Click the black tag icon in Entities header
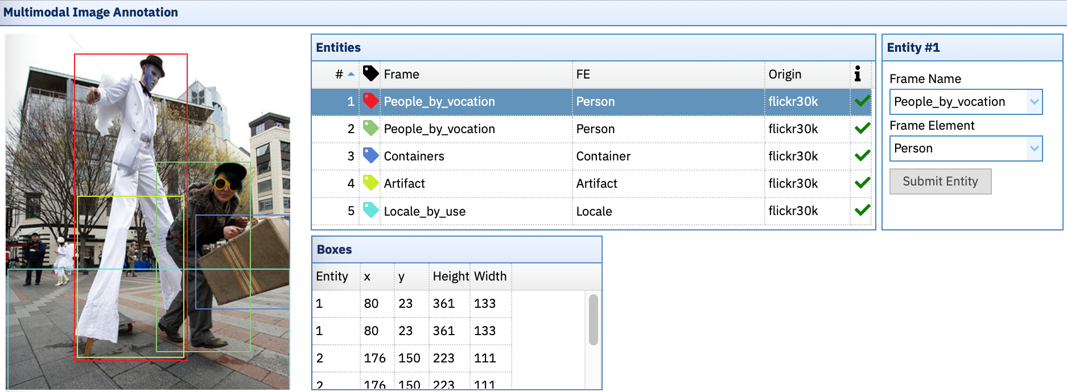 [370, 73]
